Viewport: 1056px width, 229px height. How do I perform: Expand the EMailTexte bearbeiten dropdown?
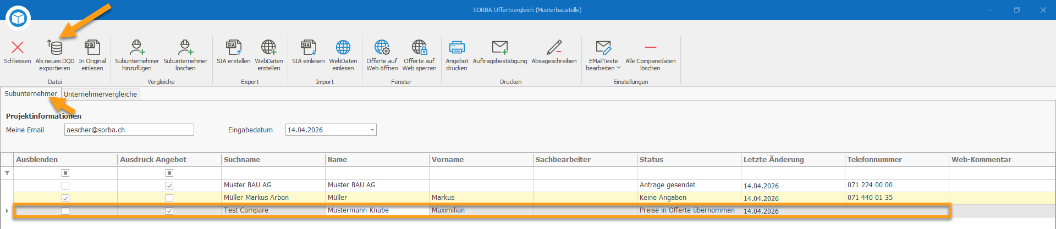(x=619, y=68)
